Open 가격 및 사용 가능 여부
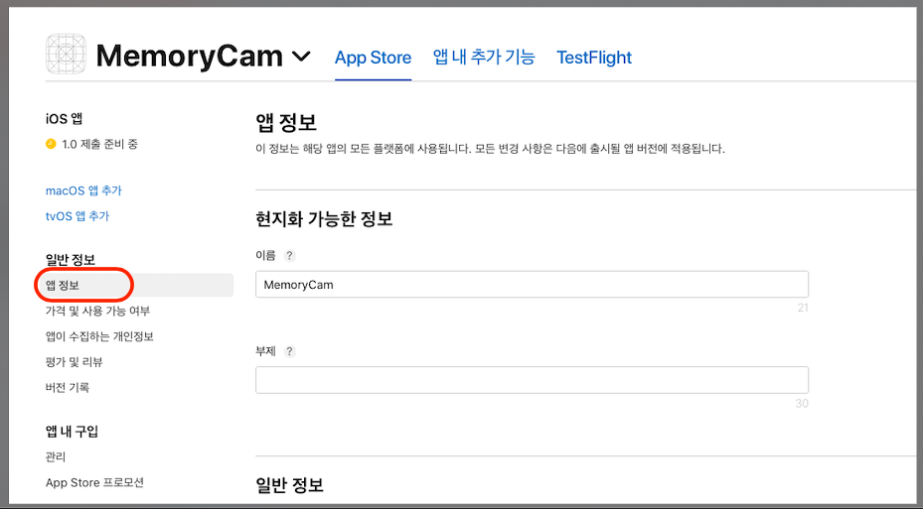This screenshot has width=923, height=509. [x=97, y=311]
